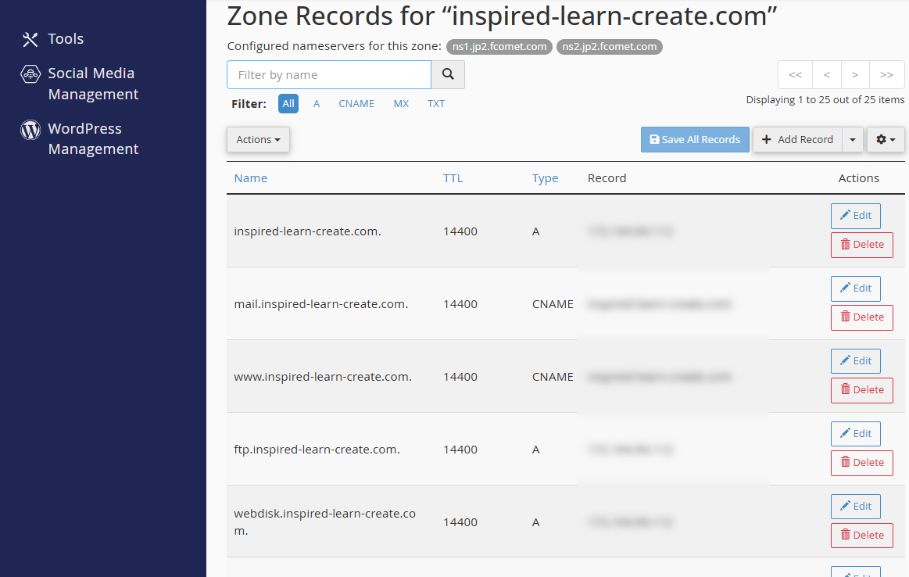Filter records by MX type
Screen dimensions: 909x577
pos(401,104)
